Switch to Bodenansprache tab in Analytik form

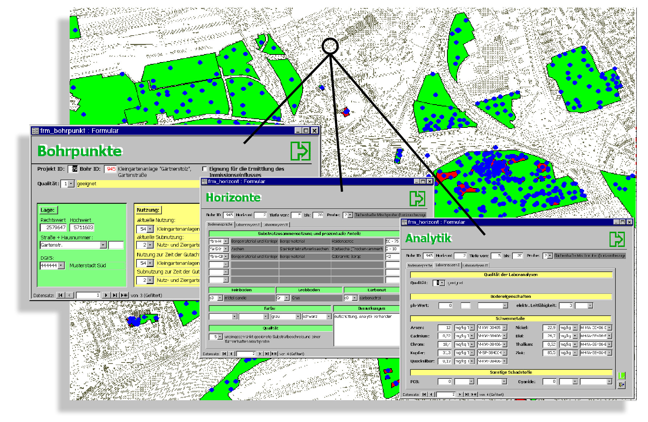[x=420, y=265]
